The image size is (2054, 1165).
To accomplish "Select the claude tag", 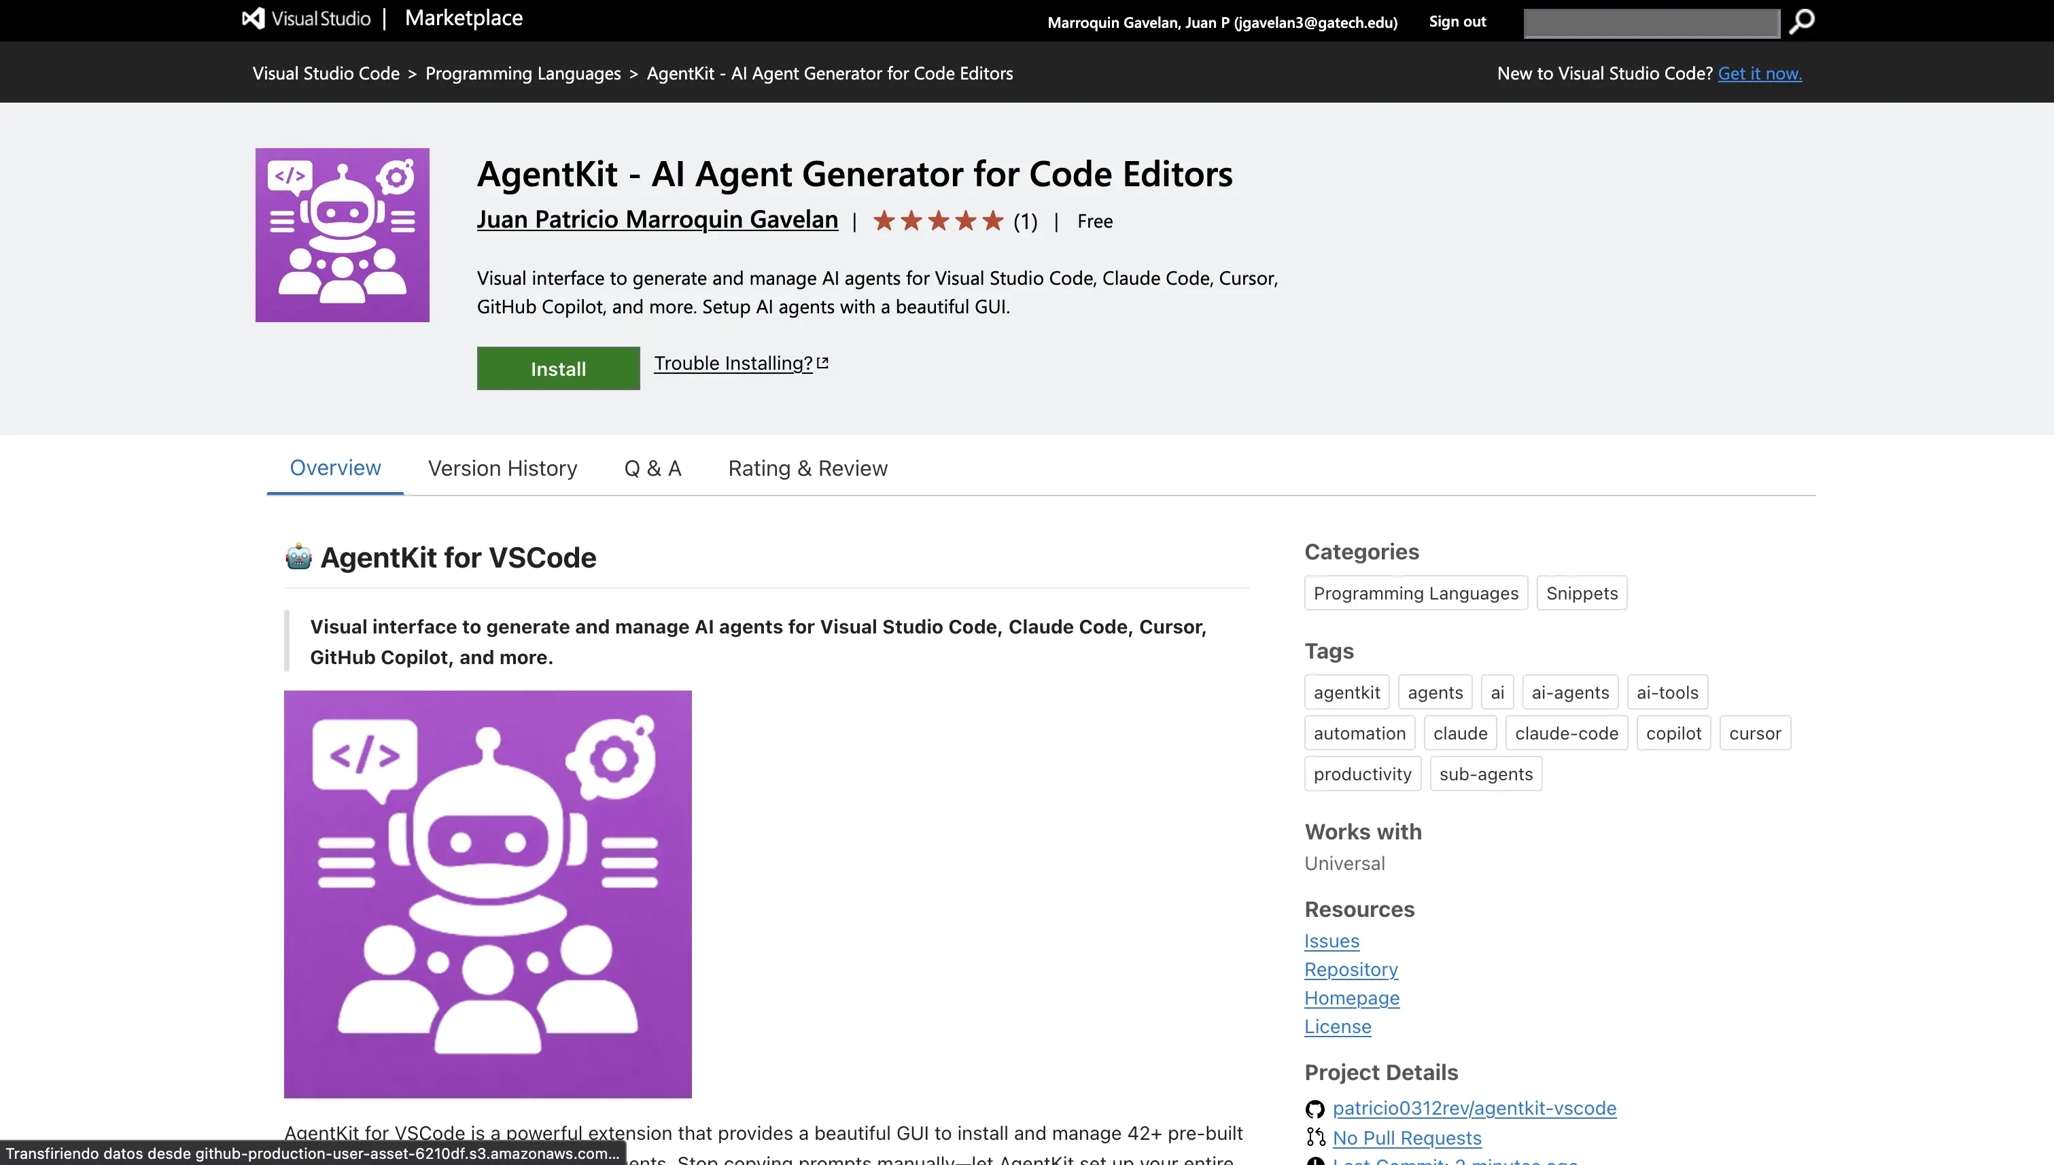I will click(1459, 733).
